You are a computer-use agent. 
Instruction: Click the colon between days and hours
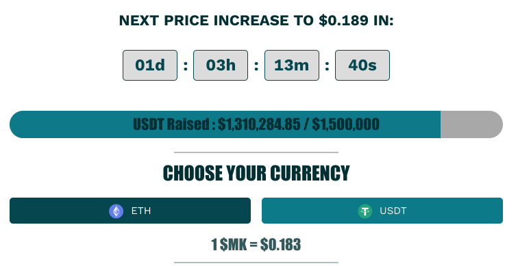click(185, 66)
